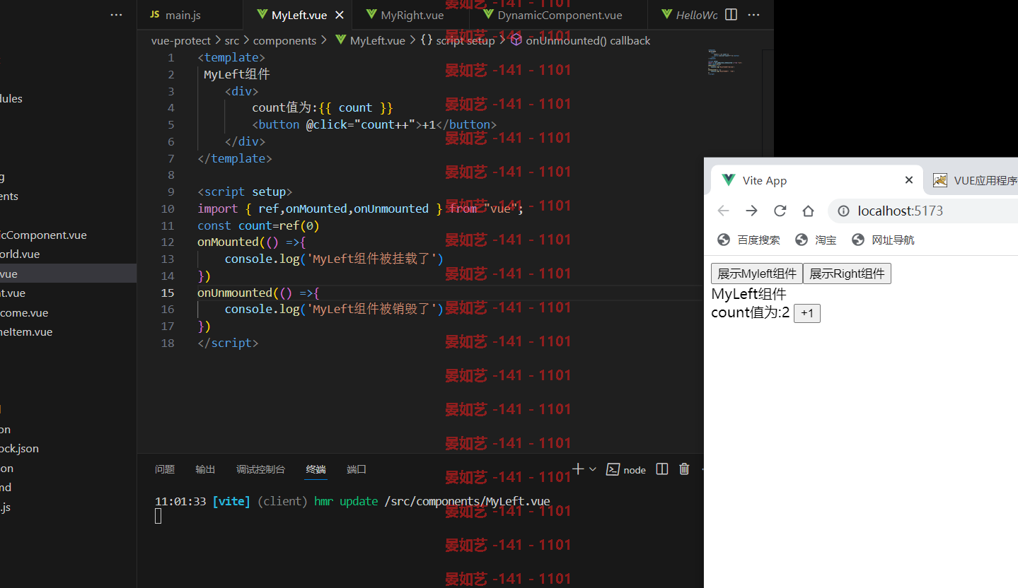Reload the browser page
Viewport: 1018px width, 588px height.
[x=780, y=211]
